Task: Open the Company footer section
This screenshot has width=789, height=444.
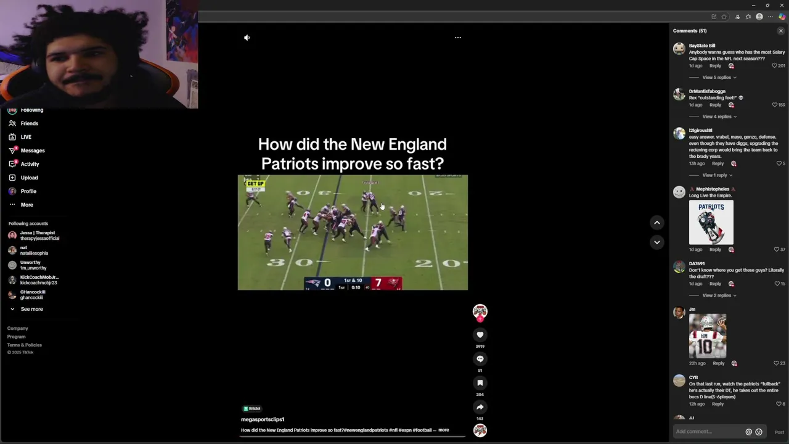Action: [17, 329]
